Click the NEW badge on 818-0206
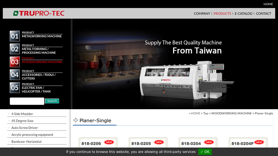This screenshot has width=278, height=156. (x=109, y=142)
